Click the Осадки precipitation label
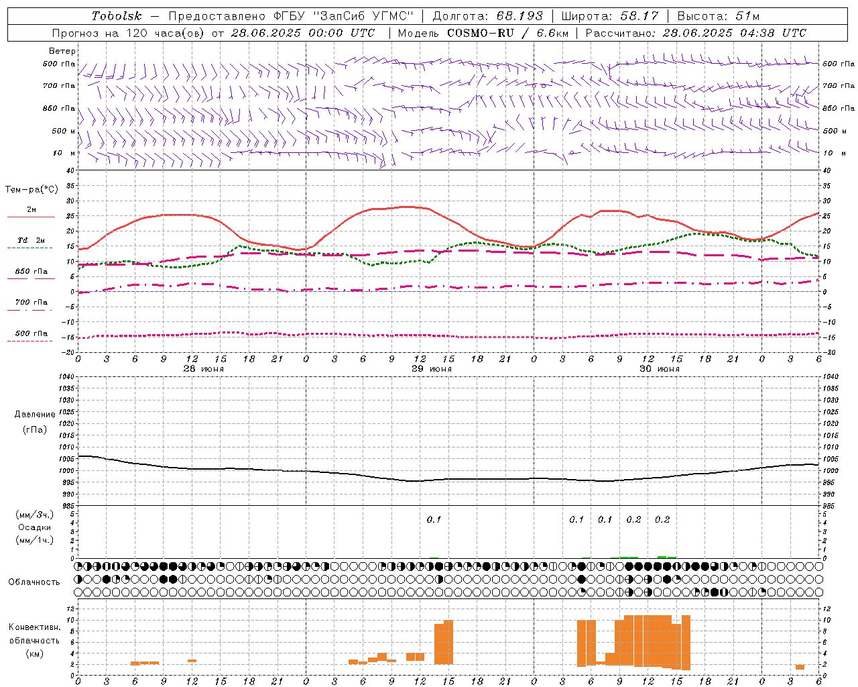The width and height of the screenshot is (858, 687). [35, 527]
